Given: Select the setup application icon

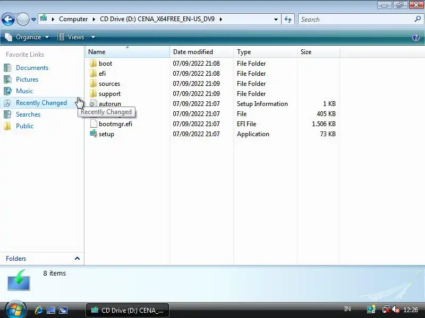Looking at the screenshot, I should tap(93, 134).
